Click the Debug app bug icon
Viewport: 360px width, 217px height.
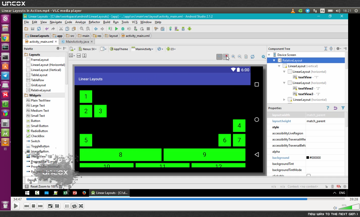coord(123,29)
